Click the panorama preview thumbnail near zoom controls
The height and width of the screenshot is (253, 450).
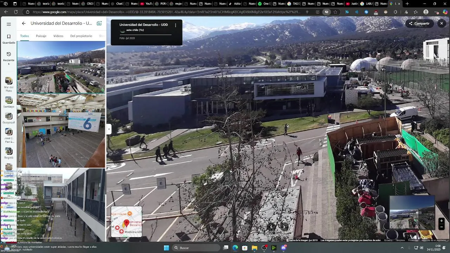pyautogui.click(x=412, y=212)
